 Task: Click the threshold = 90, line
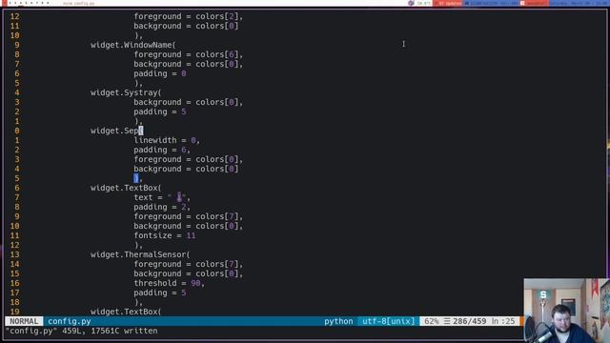coord(170,283)
